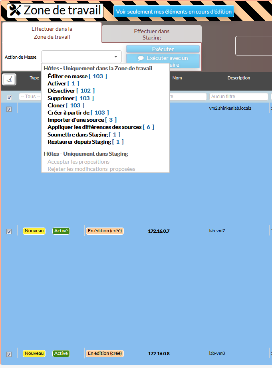Open the Type filter '-- Tous --' dropdown
272x368 pixels.
[30, 97]
